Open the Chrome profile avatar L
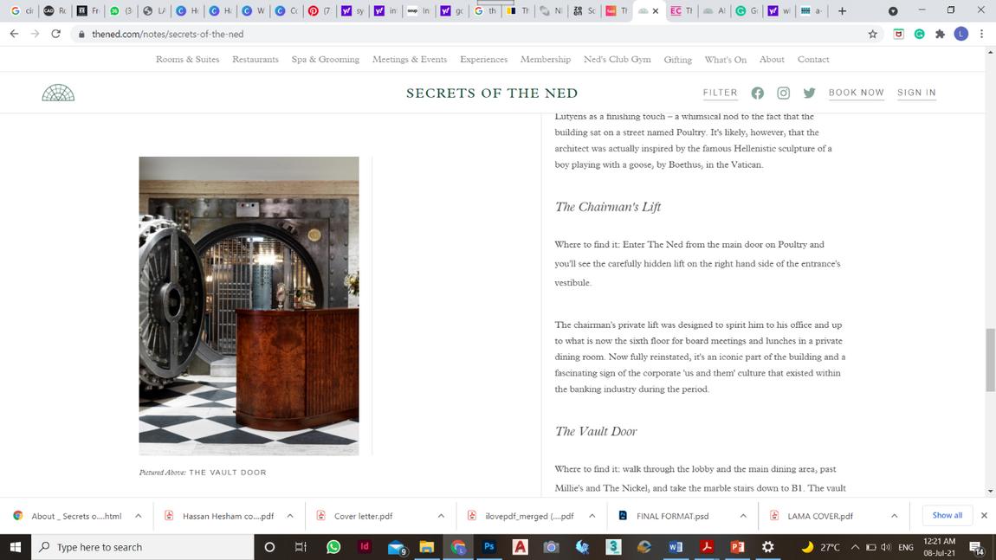This screenshot has width=996, height=560. tap(961, 35)
